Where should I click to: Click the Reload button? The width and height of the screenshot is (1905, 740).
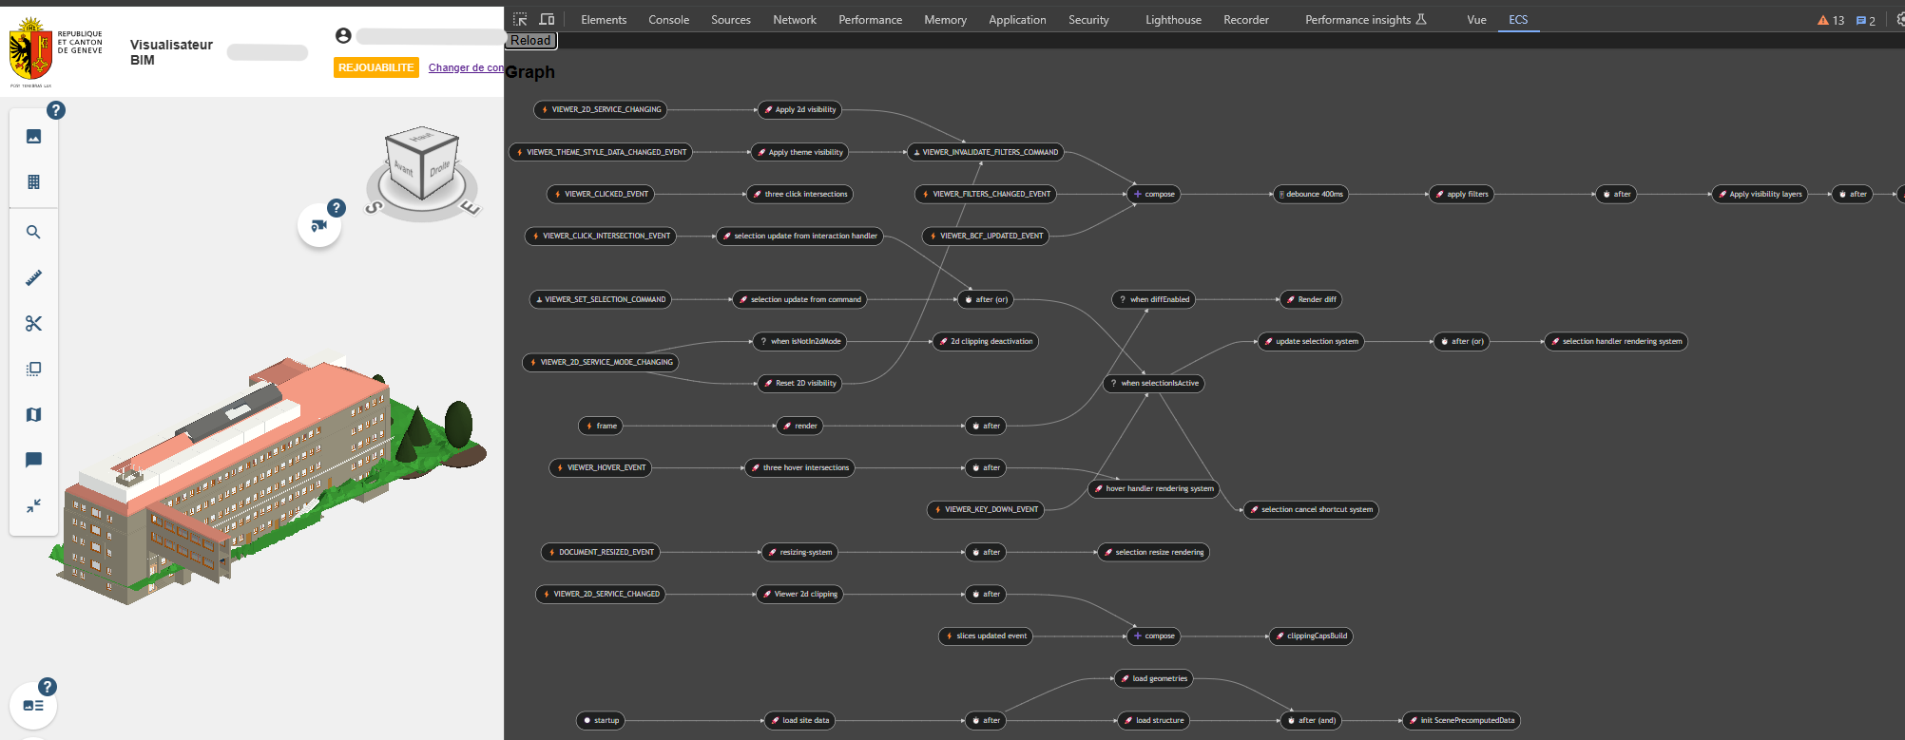click(x=530, y=41)
